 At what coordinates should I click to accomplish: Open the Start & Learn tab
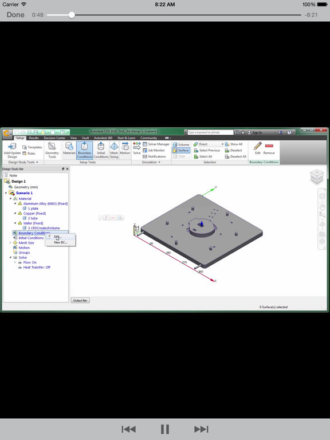(126, 137)
